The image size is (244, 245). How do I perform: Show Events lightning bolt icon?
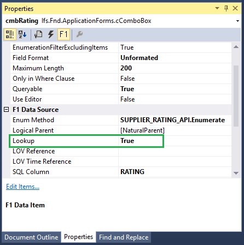51,34
